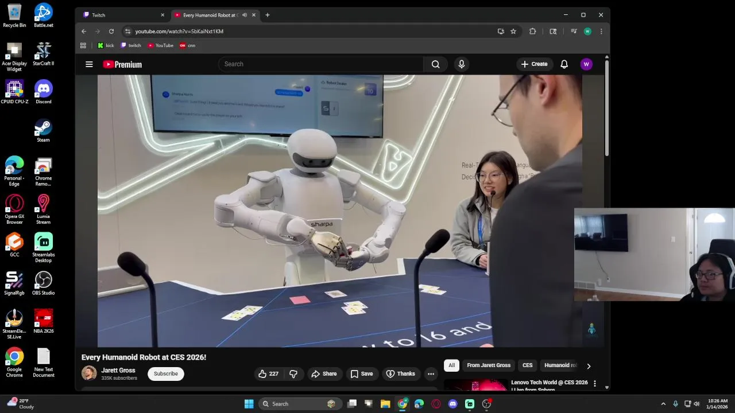This screenshot has width=735, height=413.
Task: Open the taskbar clock and date
Action: point(718,404)
